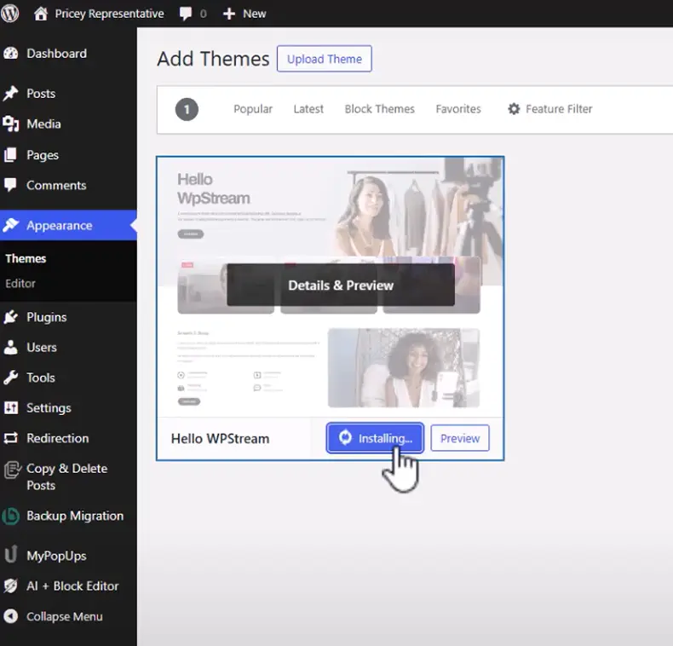View Favorites themes tab

pyautogui.click(x=458, y=109)
